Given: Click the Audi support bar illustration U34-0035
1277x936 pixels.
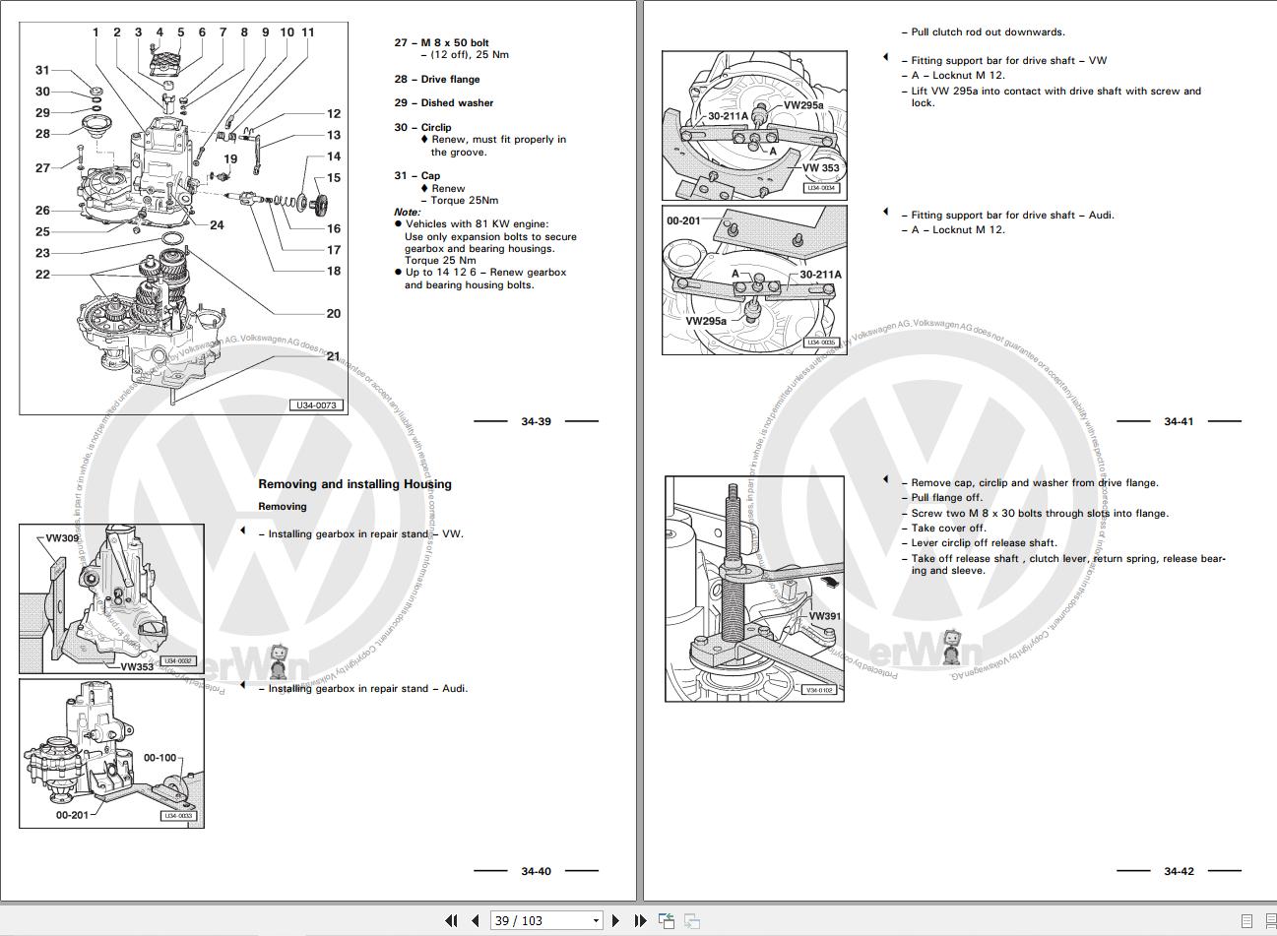Looking at the screenshot, I should [754, 280].
